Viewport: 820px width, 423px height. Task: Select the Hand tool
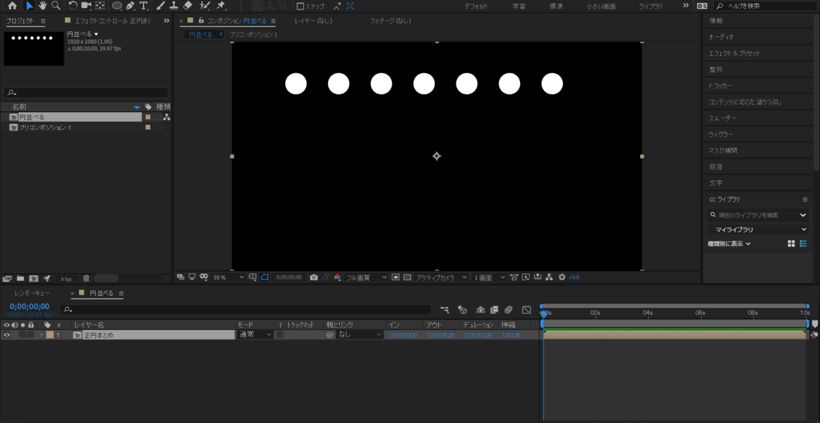(42, 5)
